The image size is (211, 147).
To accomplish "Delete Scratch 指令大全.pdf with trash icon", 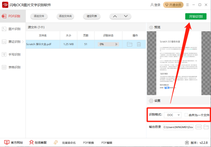I will (x=139, y=44).
